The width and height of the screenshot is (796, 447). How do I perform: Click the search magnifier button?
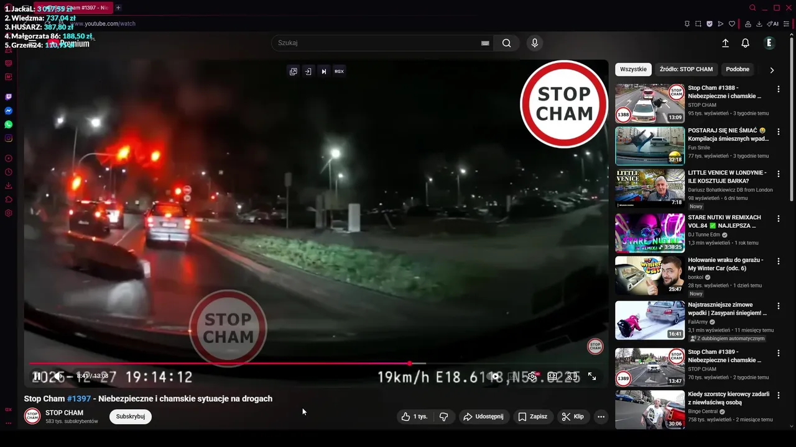tap(507, 43)
